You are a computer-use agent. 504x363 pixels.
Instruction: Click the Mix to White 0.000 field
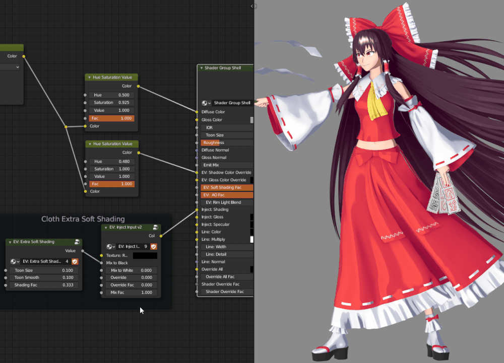click(x=131, y=270)
